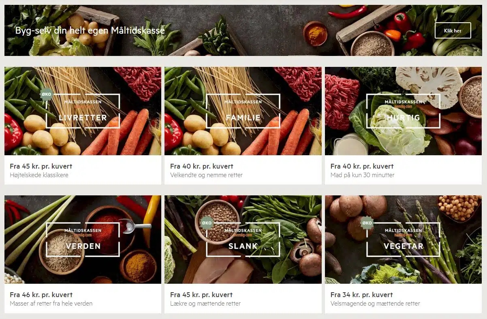Click 'Velsmagende og mættende retter' description
This screenshot has width=487, height=319.
(375, 304)
